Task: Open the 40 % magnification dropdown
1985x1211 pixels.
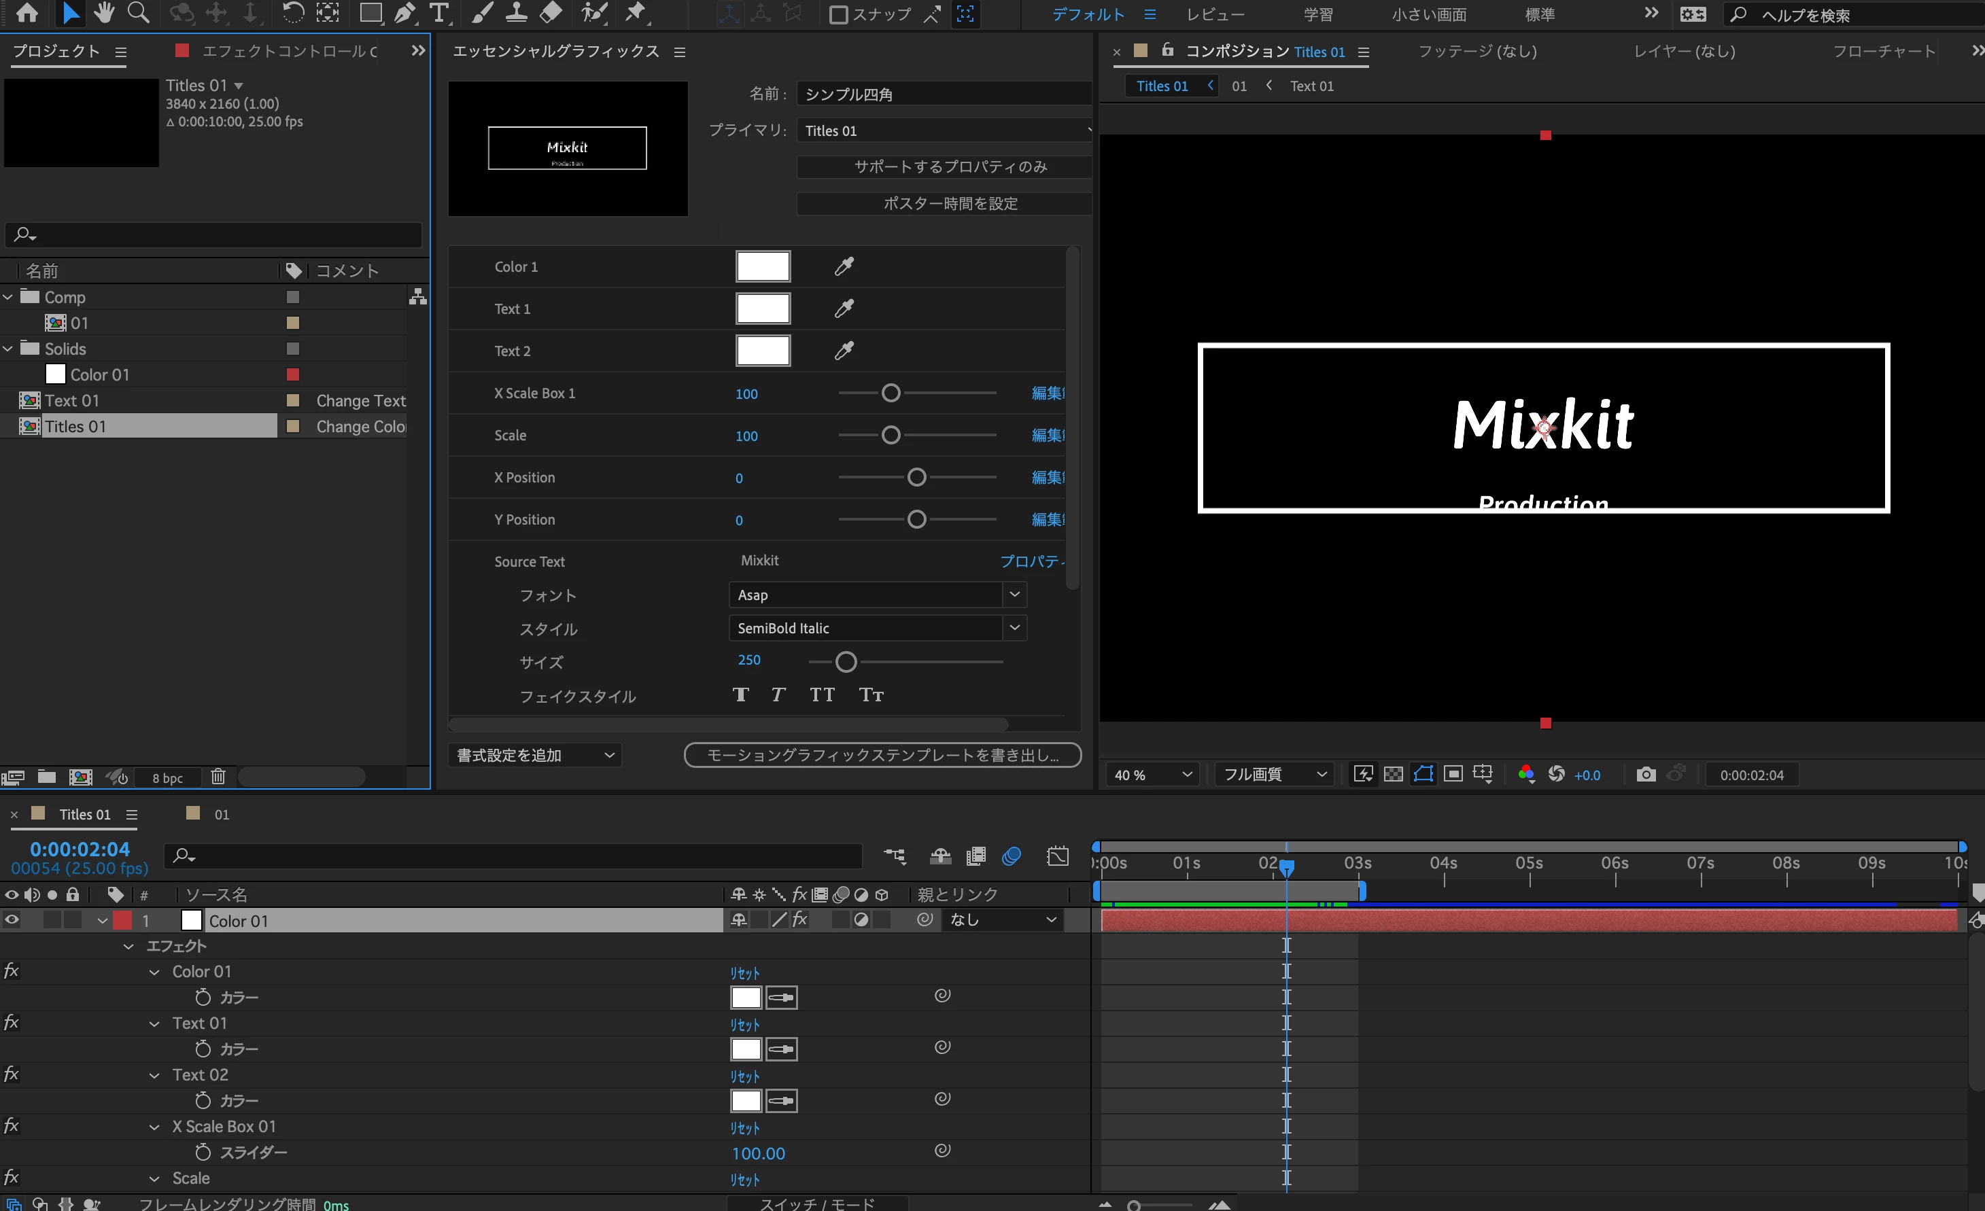Action: click(1152, 775)
